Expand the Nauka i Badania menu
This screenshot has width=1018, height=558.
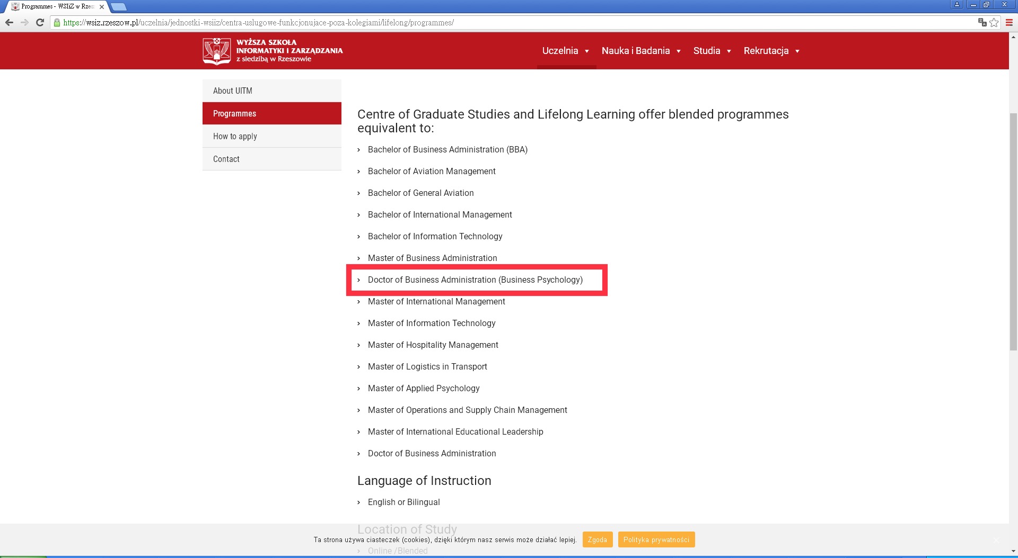point(641,51)
